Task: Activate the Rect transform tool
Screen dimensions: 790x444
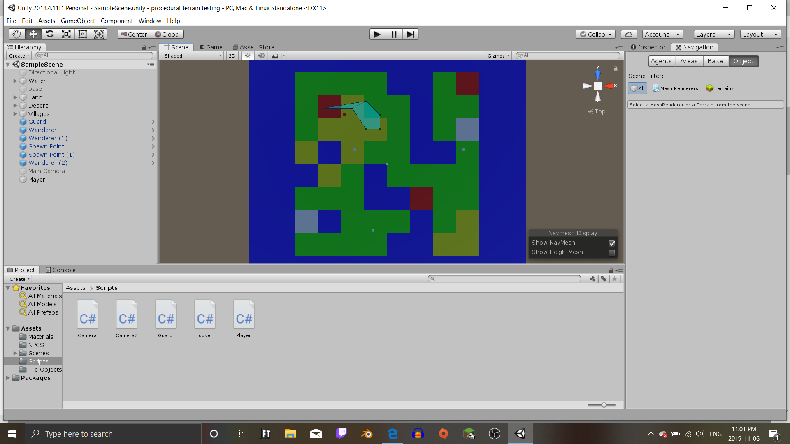Action: [x=82, y=34]
